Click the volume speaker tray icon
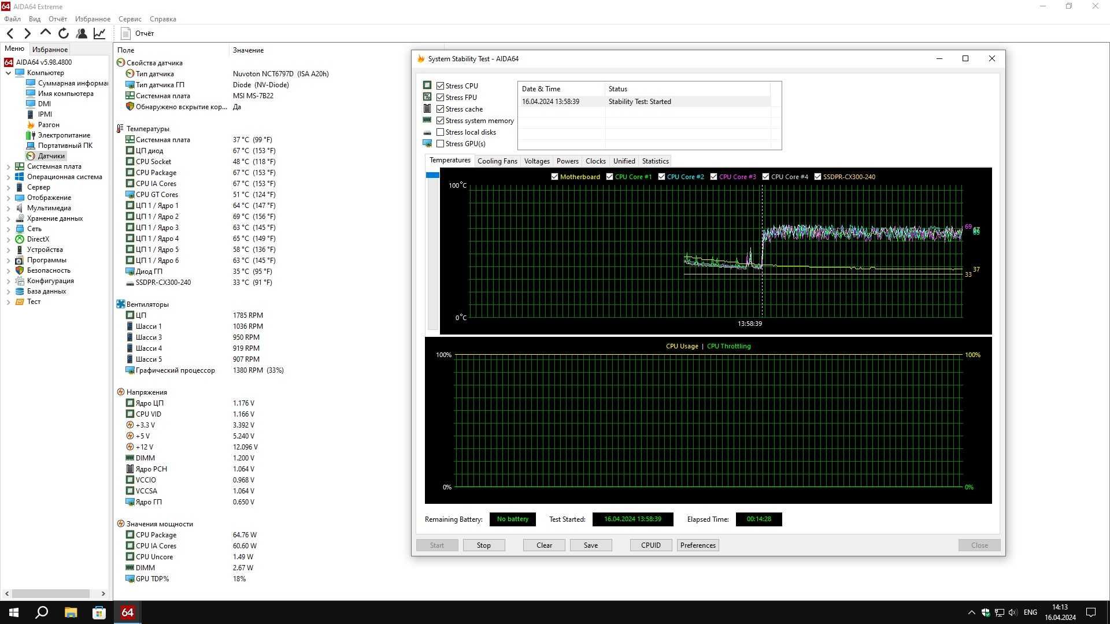 (1013, 612)
